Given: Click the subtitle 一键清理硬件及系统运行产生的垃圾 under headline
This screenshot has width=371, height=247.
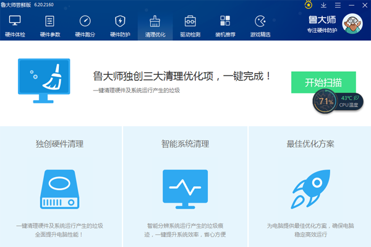Looking at the screenshot, I should click(x=136, y=90).
